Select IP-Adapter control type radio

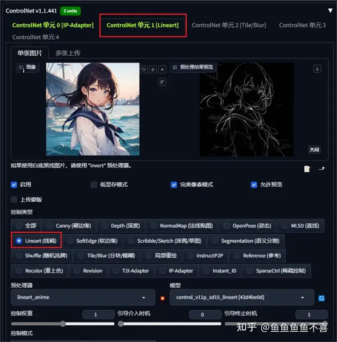pyautogui.click(x=176, y=271)
